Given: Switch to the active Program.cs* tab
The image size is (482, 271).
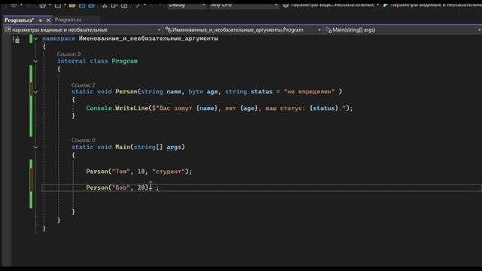Looking at the screenshot, I should point(19,20).
